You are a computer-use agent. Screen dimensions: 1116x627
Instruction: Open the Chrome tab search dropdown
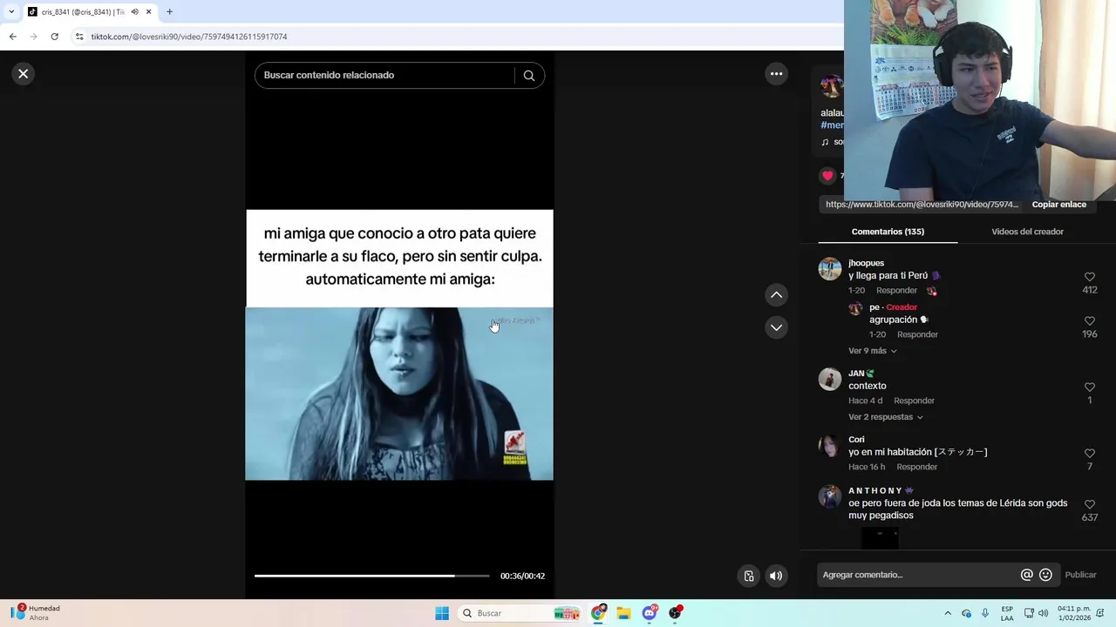click(10, 12)
